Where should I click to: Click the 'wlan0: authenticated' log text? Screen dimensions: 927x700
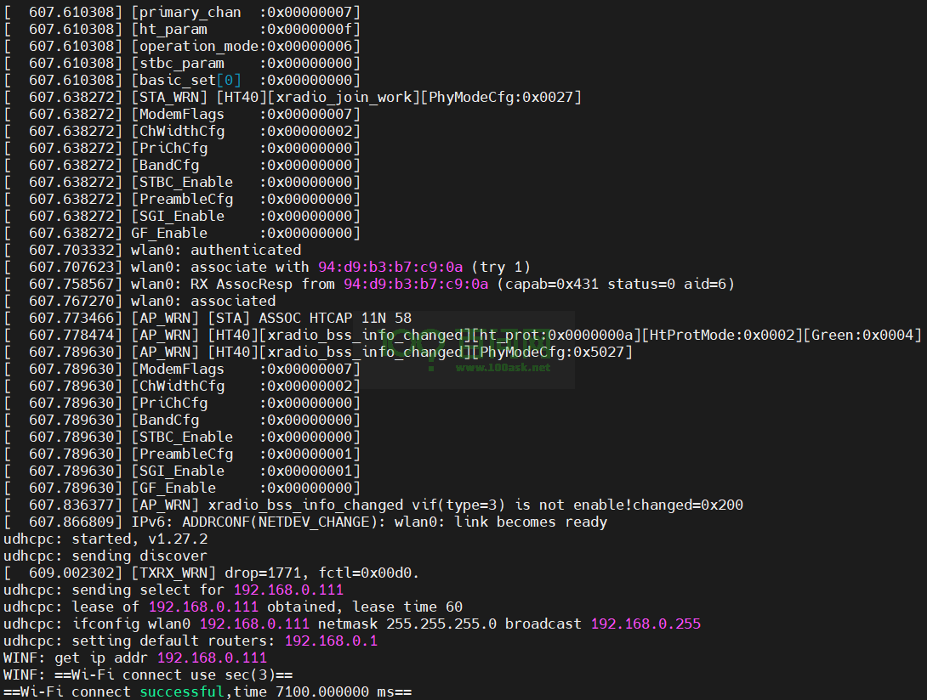click(x=216, y=250)
